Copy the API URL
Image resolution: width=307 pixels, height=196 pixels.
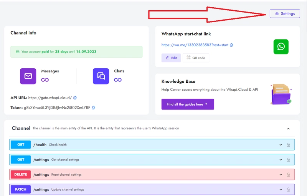tap(75, 98)
